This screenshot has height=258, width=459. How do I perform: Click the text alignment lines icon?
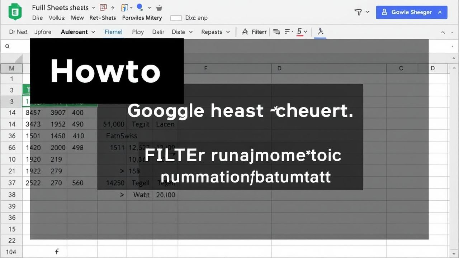(x=276, y=32)
